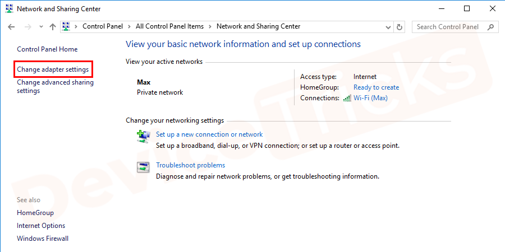Expand chevron after All Control Panel Items
This screenshot has width=505, height=252.
click(210, 26)
